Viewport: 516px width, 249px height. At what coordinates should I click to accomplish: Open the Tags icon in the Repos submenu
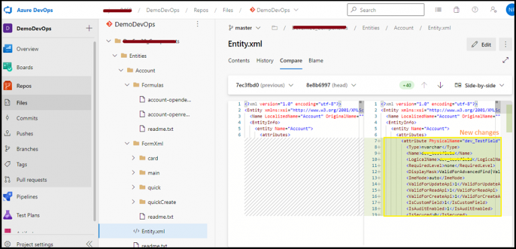coord(7,164)
